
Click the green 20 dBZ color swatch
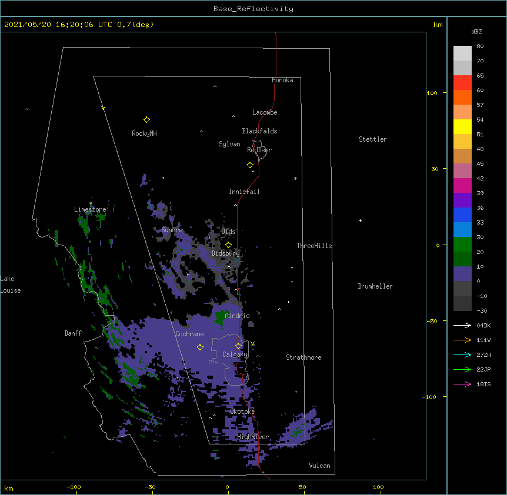(462, 245)
